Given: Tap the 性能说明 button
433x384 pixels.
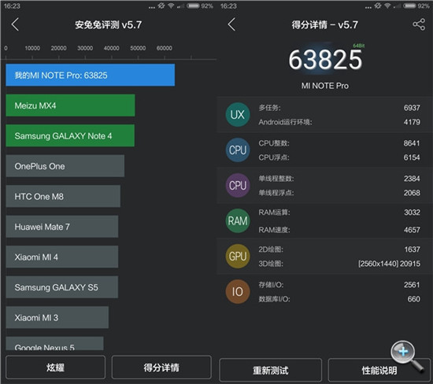Looking at the screenshot, I should tap(379, 370).
